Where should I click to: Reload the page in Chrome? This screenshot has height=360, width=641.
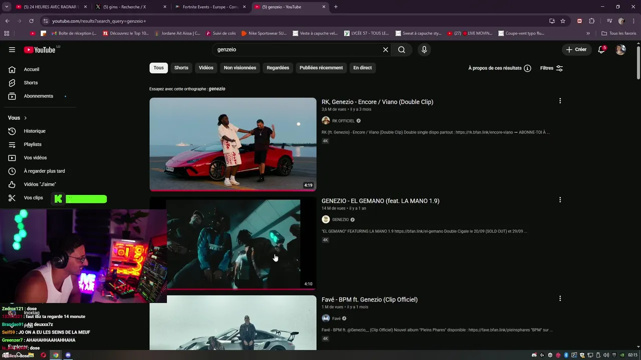31,21
